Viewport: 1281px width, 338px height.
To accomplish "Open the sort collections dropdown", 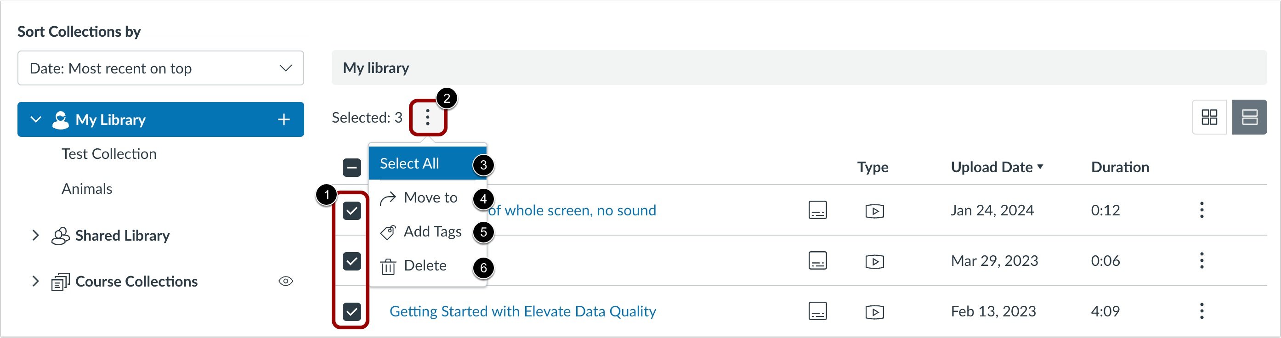I will pyautogui.click(x=160, y=68).
